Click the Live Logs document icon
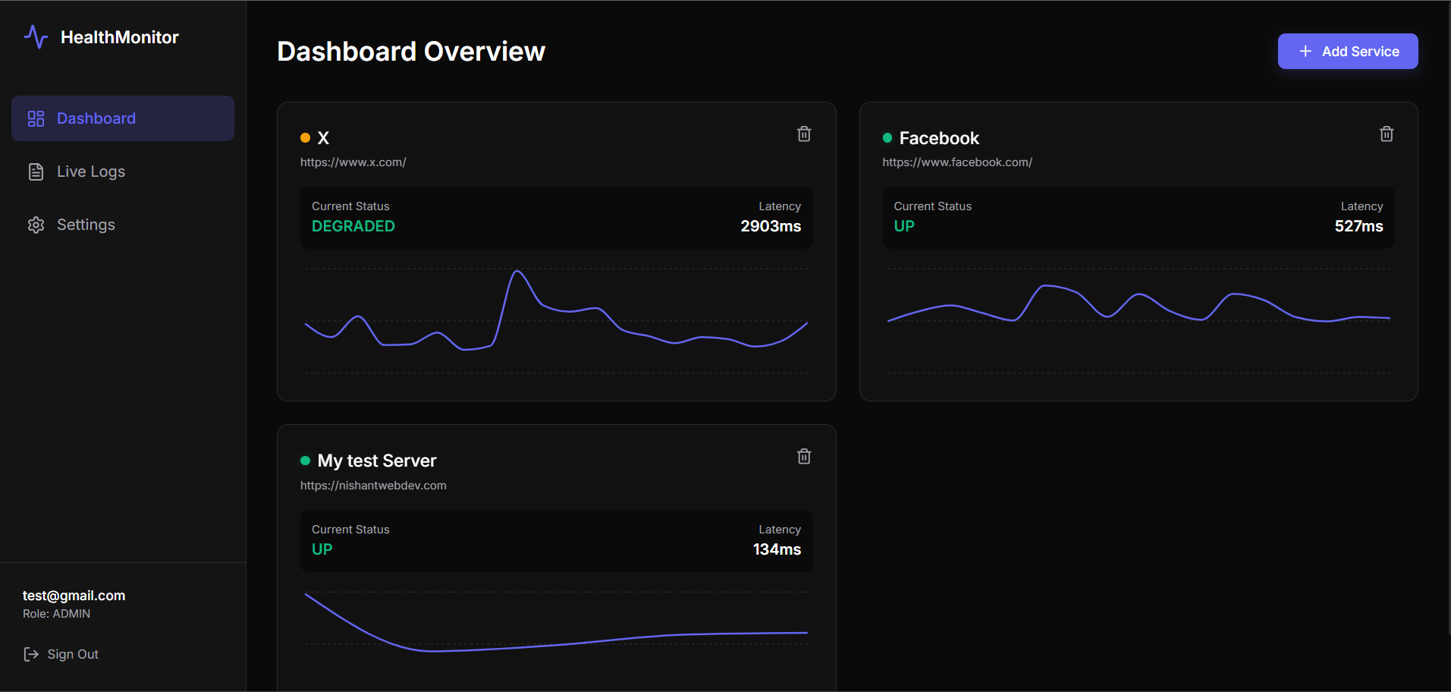This screenshot has height=692, width=1451. pos(36,171)
